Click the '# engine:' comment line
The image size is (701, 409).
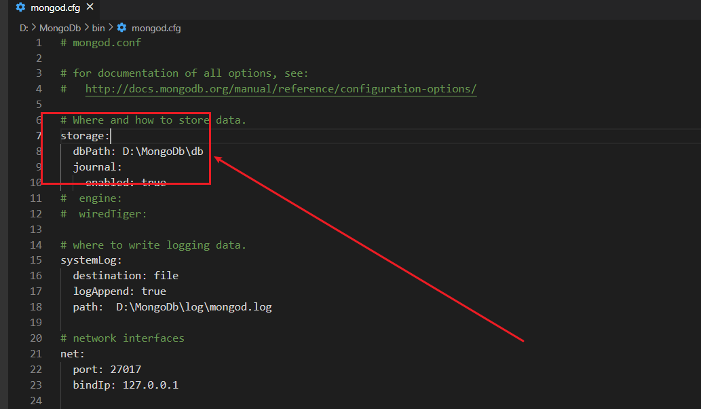click(91, 198)
